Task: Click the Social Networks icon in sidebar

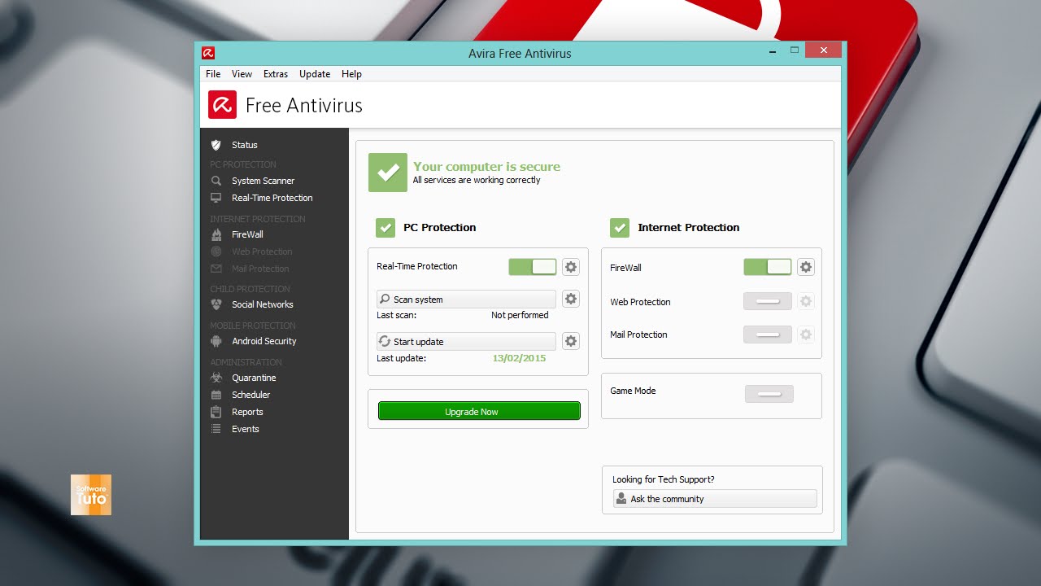Action: pos(216,304)
